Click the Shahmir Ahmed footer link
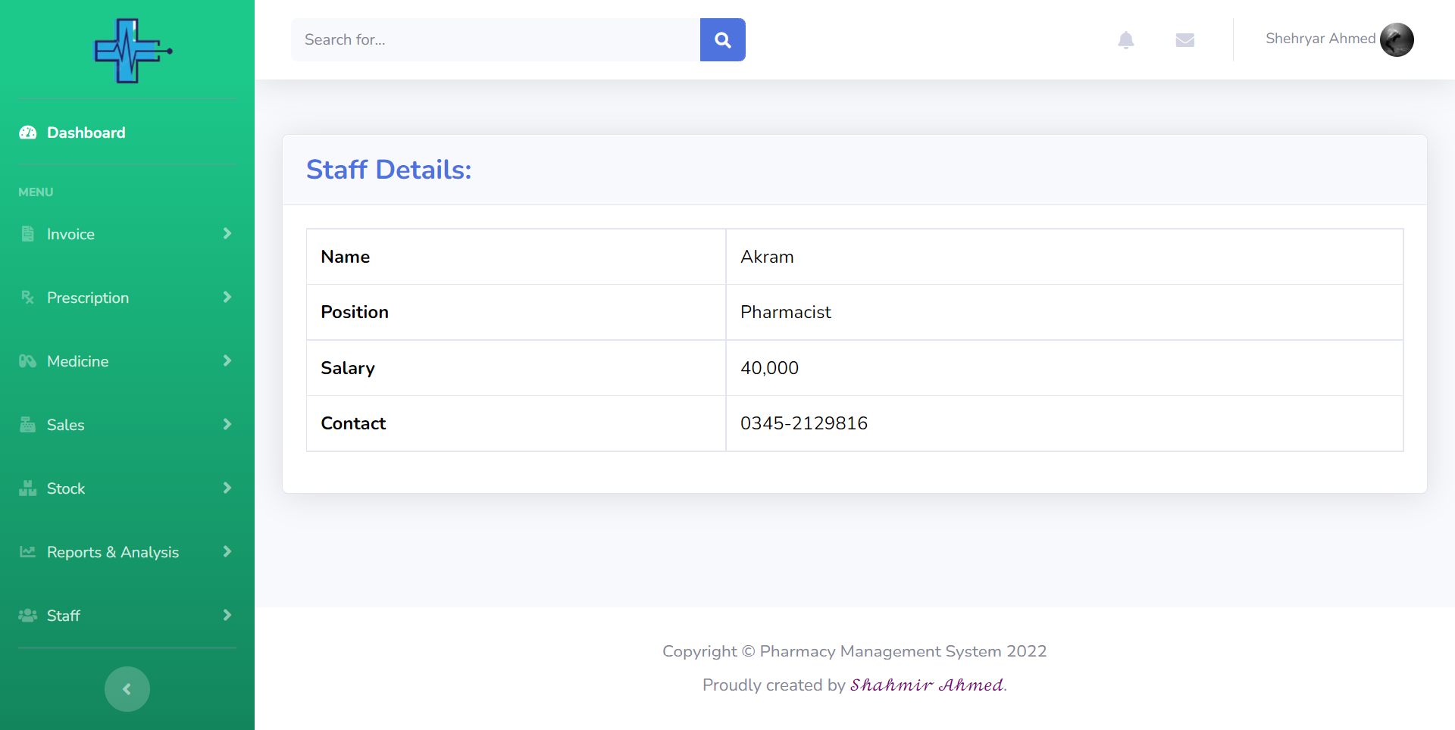This screenshot has width=1455, height=730. [x=927, y=685]
